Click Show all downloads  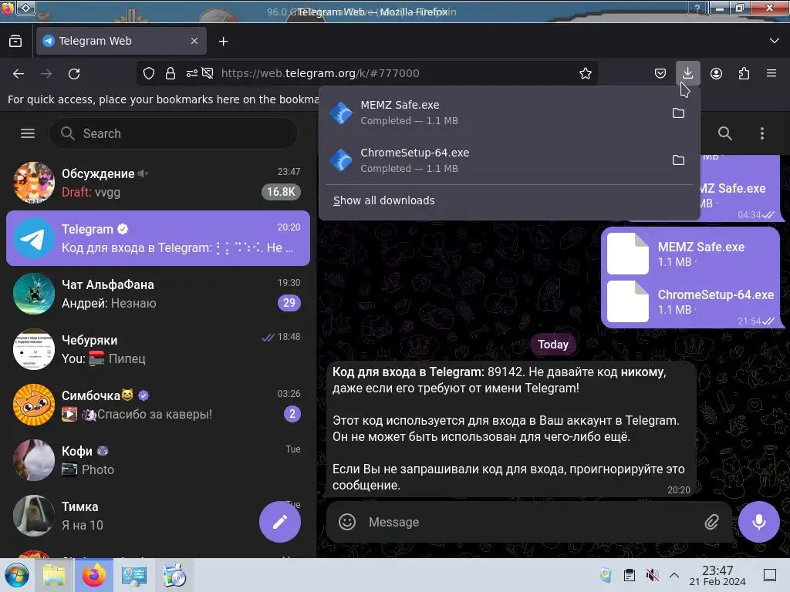click(384, 200)
